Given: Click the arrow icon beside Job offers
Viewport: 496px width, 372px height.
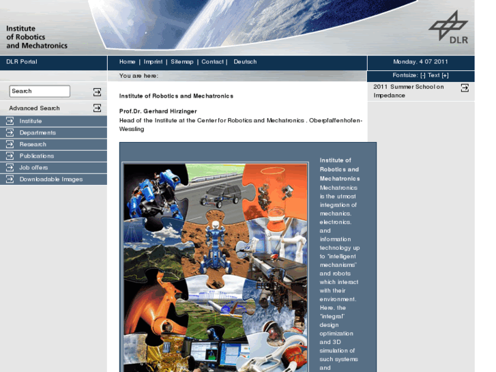Looking at the screenshot, I should click(x=10, y=167).
